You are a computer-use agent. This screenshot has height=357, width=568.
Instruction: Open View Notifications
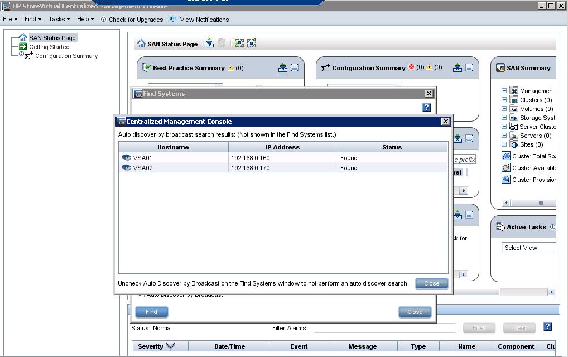(199, 20)
